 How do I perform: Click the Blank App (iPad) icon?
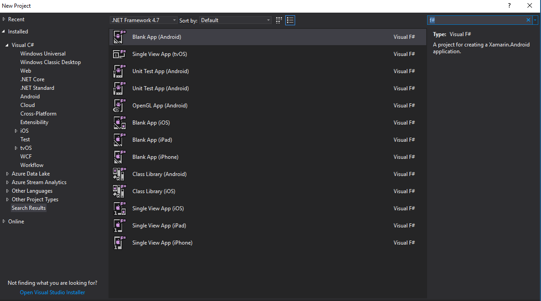pos(119,140)
